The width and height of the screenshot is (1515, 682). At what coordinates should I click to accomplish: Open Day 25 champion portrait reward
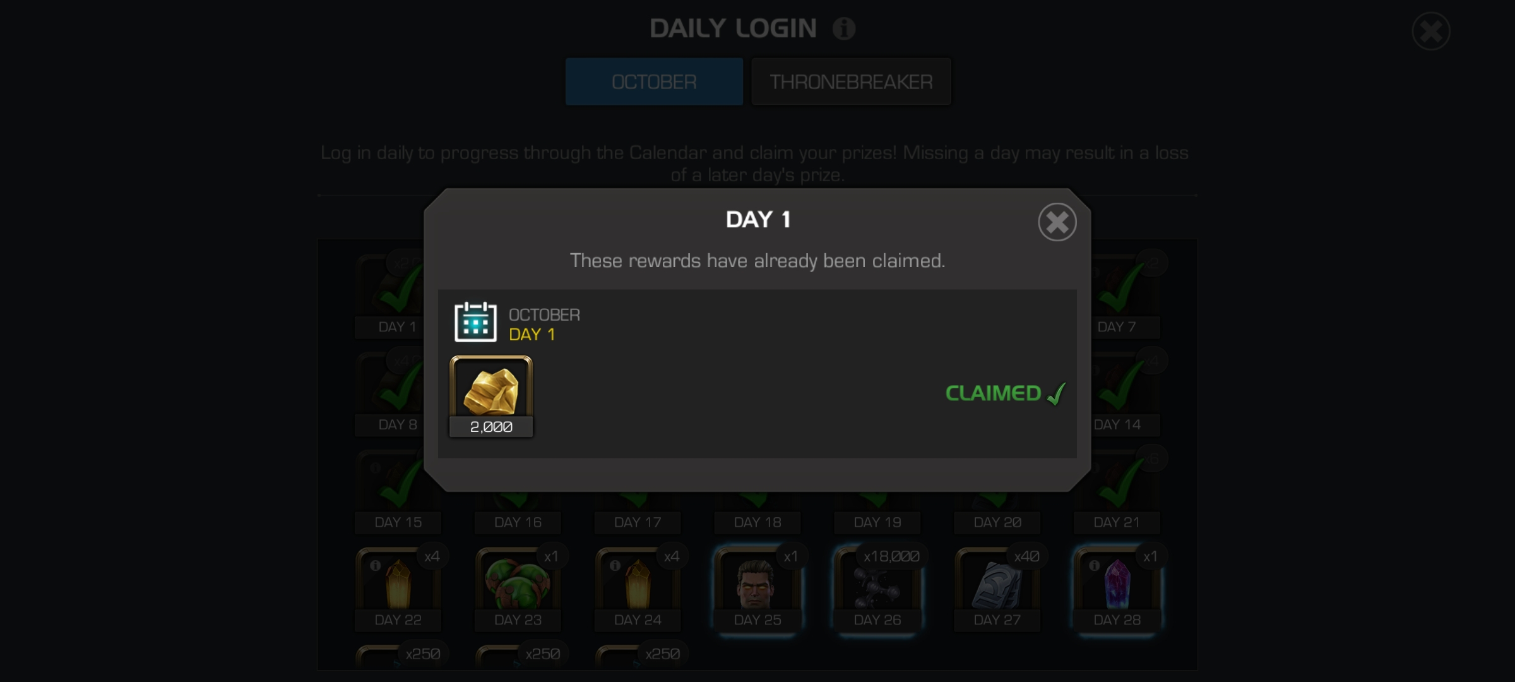click(757, 588)
